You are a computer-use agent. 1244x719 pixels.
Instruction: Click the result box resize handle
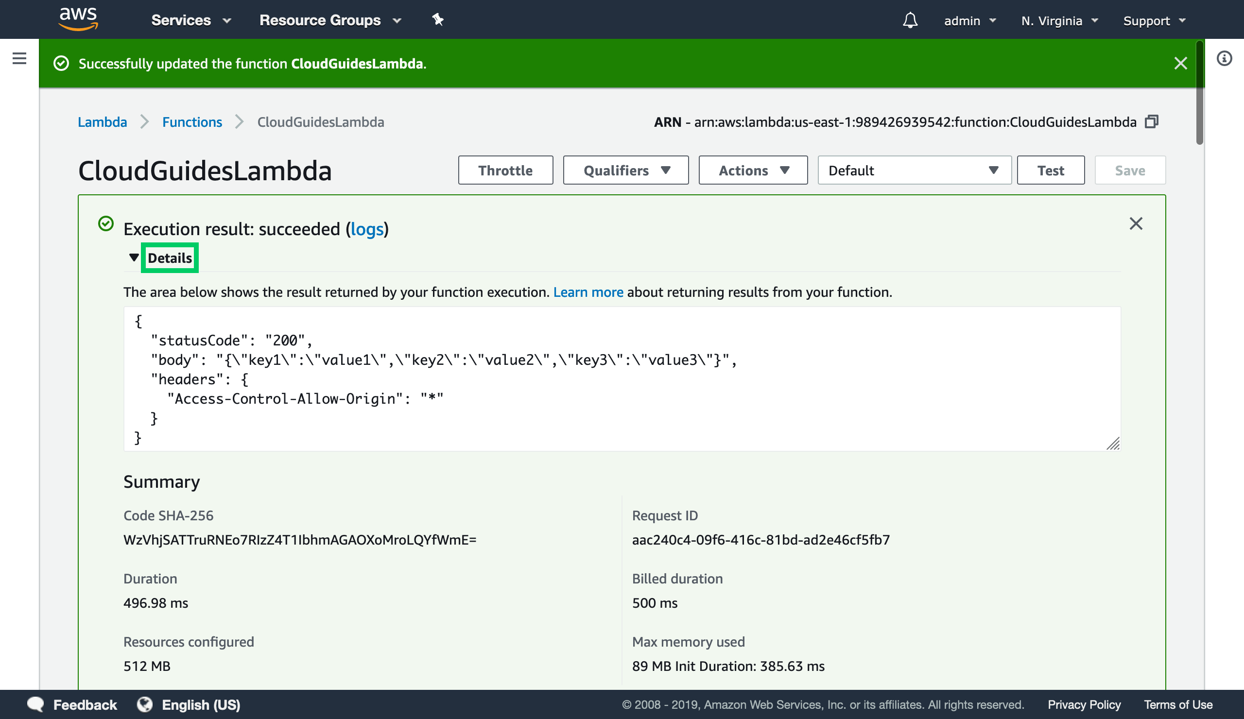pos(1113,444)
